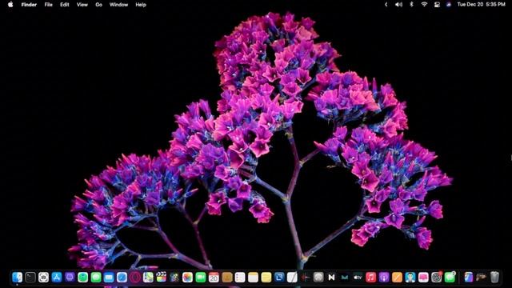Open Calendar showing date 20
Viewport: 512px width, 288px height.
pyautogui.click(x=214, y=278)
